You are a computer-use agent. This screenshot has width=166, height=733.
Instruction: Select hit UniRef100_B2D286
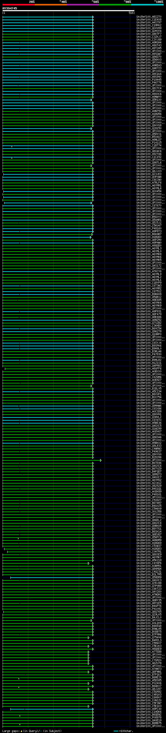tap(149, 457)
